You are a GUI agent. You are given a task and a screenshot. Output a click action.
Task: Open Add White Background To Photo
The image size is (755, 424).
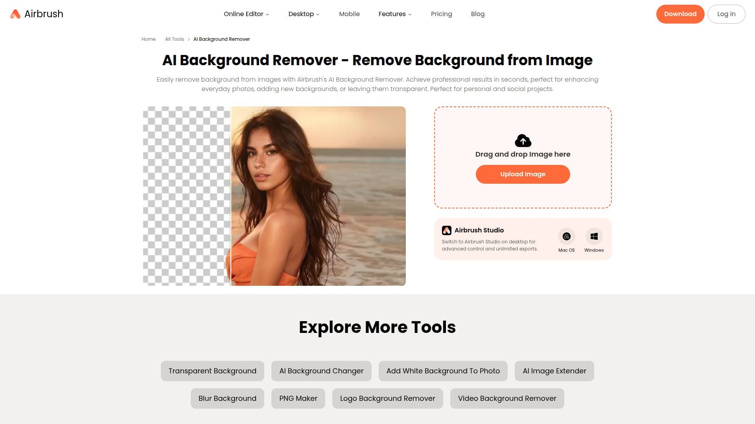pos(443,371)
